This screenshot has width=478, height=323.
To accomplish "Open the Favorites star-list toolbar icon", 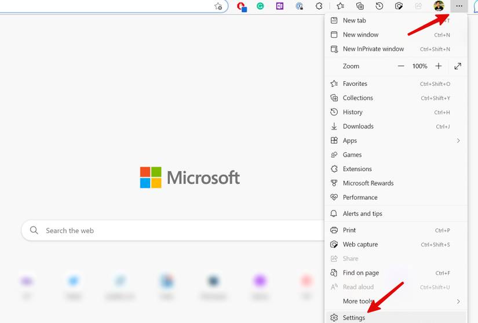I will (x=340, y=6).
